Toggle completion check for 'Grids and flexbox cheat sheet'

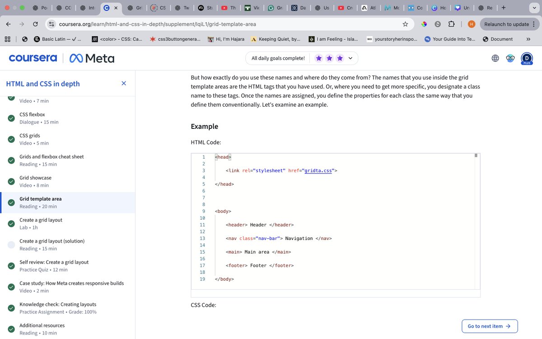point(11,160)
